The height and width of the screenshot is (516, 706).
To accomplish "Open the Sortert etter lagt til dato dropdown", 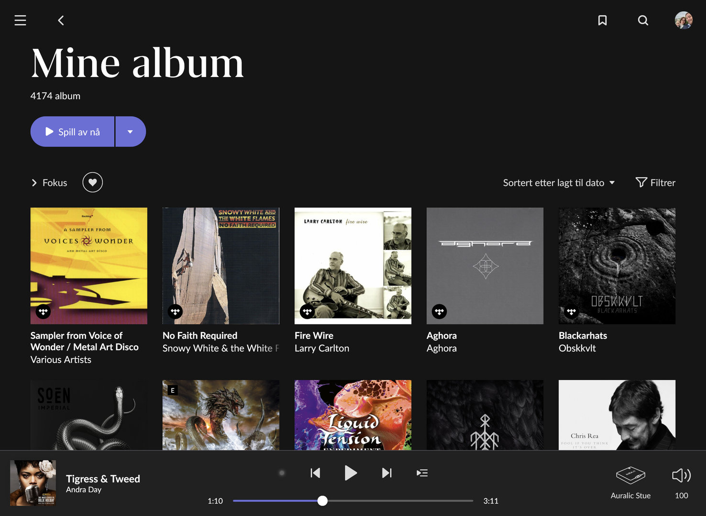I will (559, 183).
